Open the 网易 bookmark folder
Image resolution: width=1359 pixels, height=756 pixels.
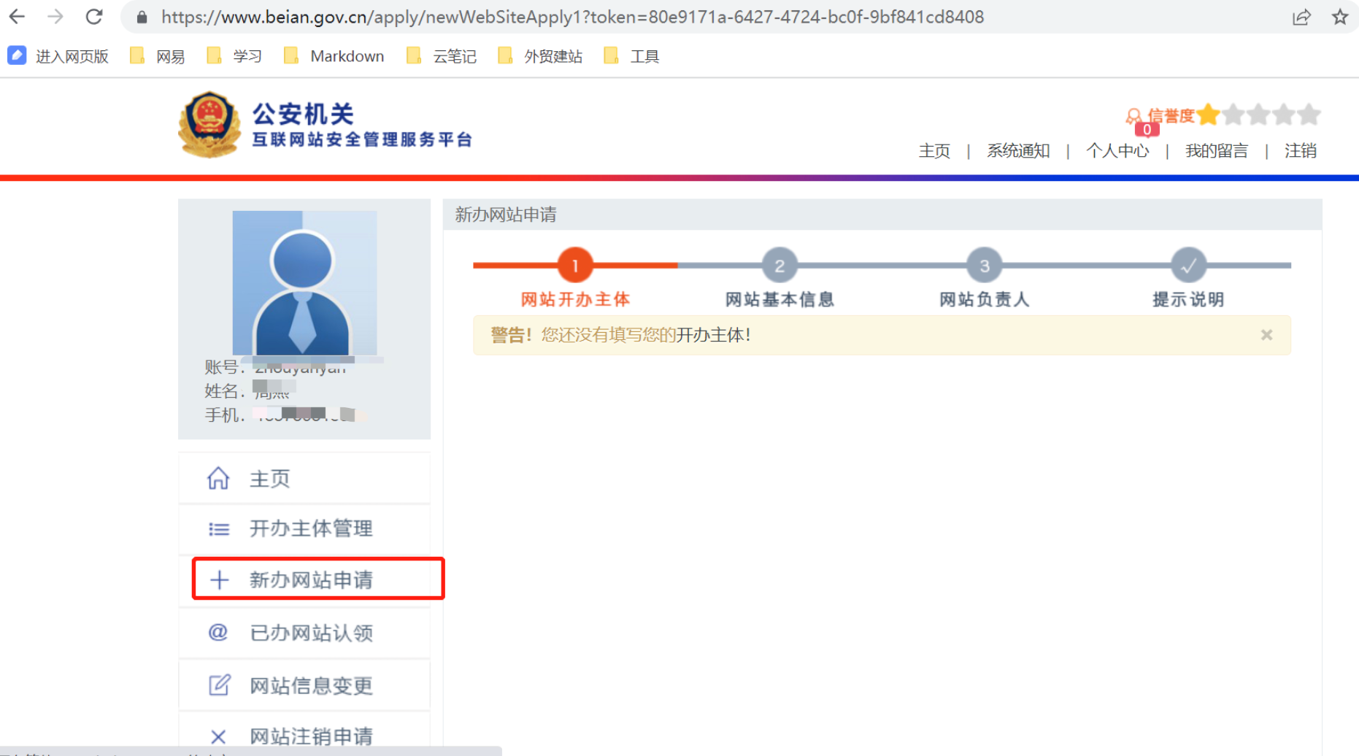pos(158,56)
